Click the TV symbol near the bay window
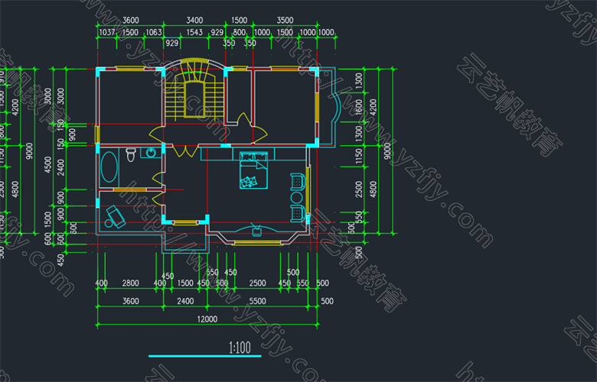The image size is (597, 382). pos(257,230)
